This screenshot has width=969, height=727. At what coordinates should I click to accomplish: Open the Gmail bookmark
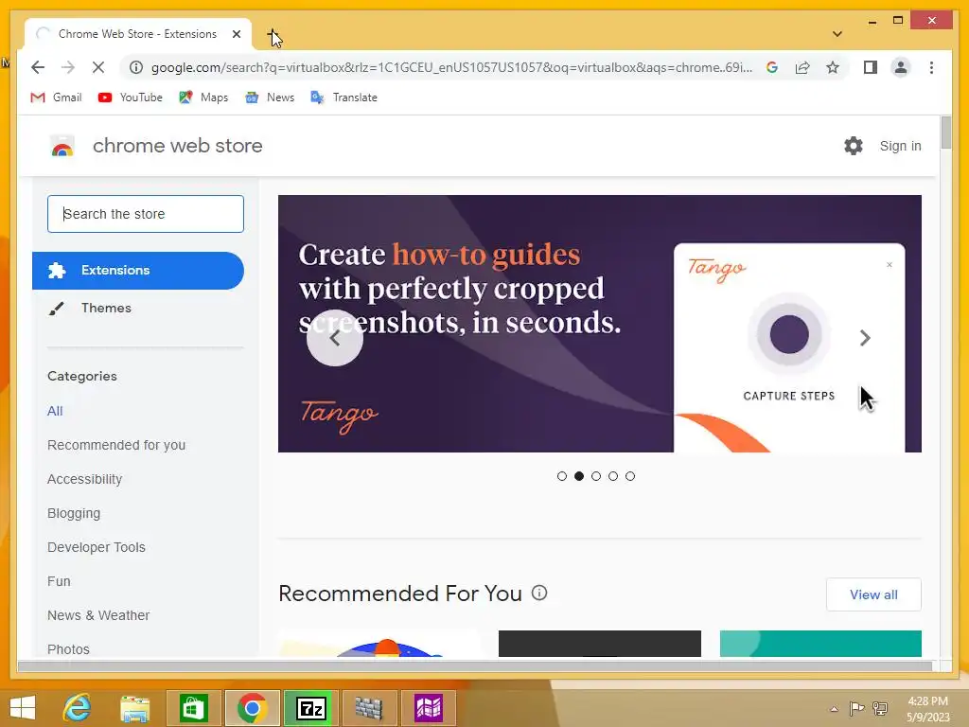point(56,98)
